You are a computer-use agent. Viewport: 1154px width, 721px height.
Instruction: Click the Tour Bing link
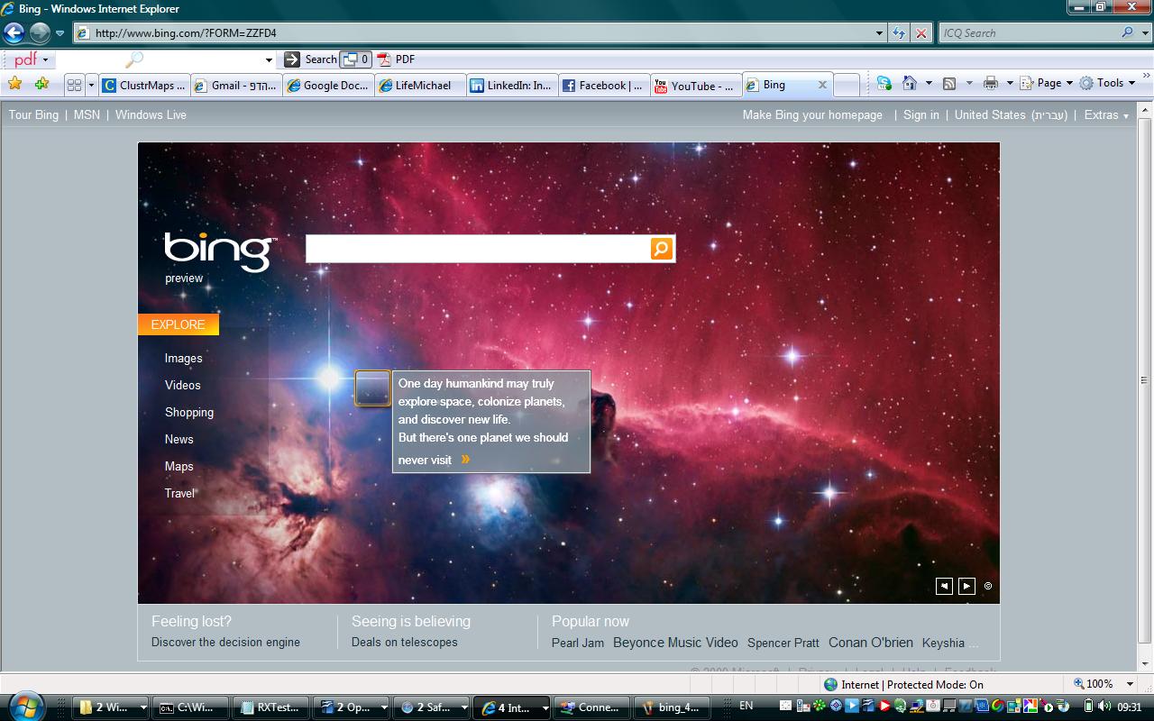[33, 114]
